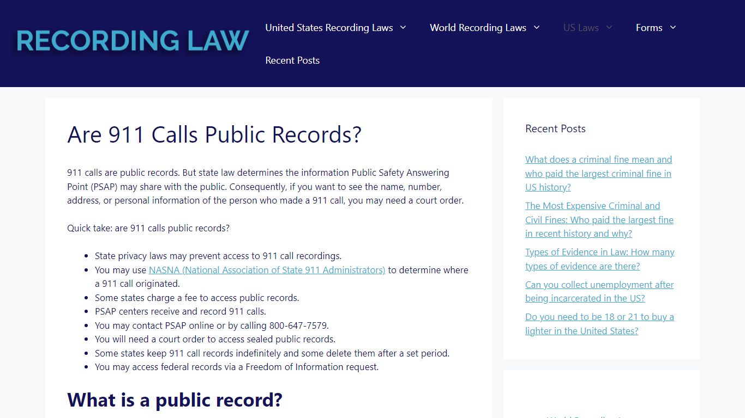The width and height of the screenshot is (745, 418).
Task: Open post about buying a lighter age
Action: [x=599, y=324]
